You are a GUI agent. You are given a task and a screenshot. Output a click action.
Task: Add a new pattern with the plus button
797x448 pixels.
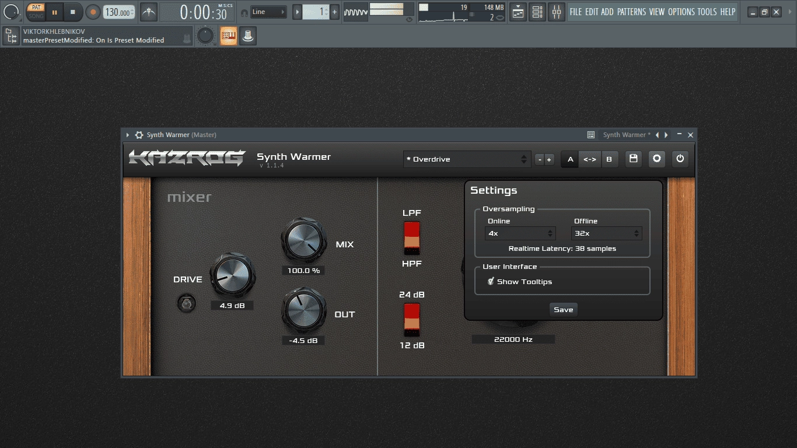pyautogui.click(x=334, y=12)
